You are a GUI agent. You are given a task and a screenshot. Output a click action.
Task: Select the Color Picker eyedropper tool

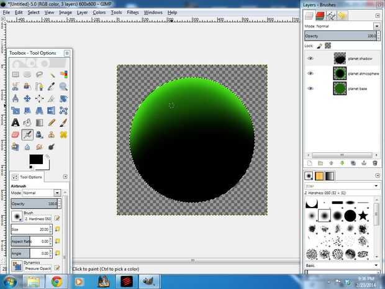click(52, 86)
